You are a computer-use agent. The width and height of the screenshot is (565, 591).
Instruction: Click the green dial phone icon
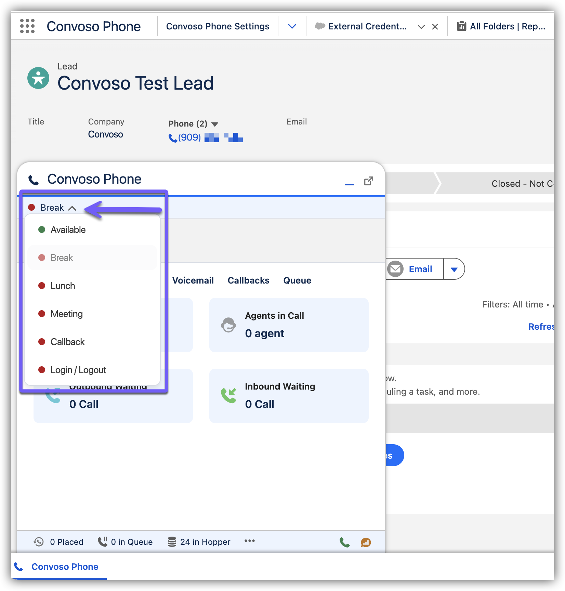(x=344, y=542)
